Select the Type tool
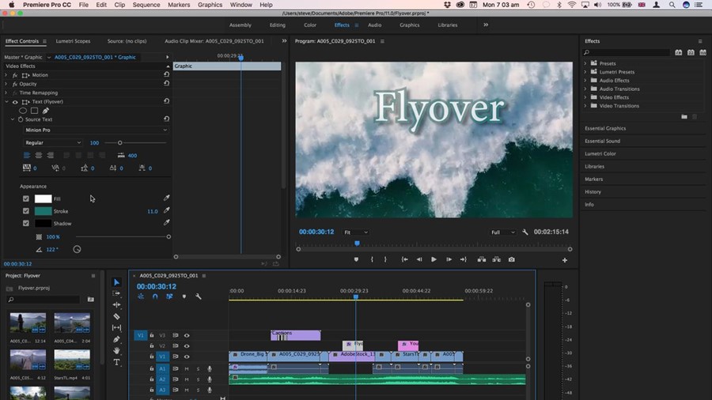 coord(117,362)
